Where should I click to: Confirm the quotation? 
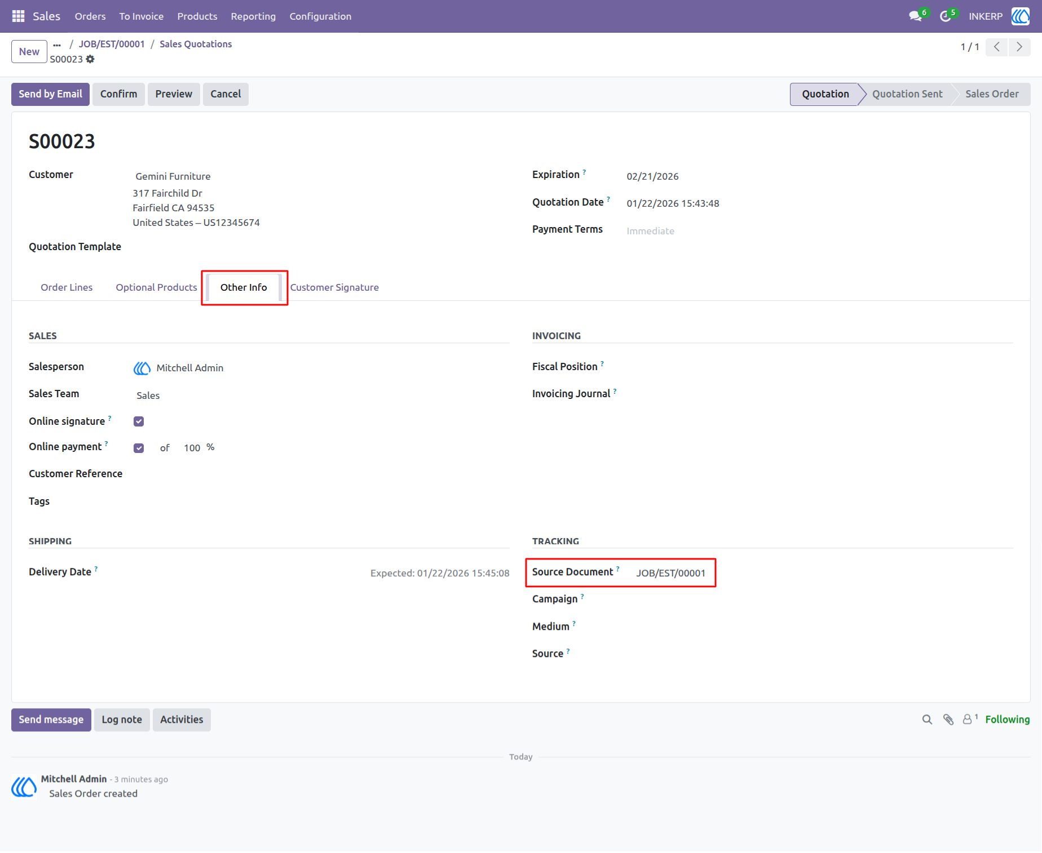(x=118, y=94)
